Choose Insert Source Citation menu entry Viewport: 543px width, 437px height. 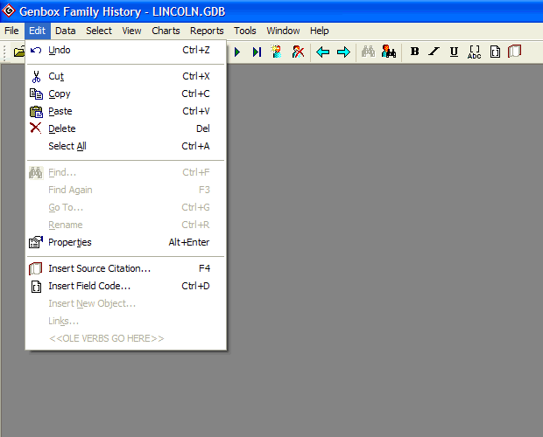(99, 268)
